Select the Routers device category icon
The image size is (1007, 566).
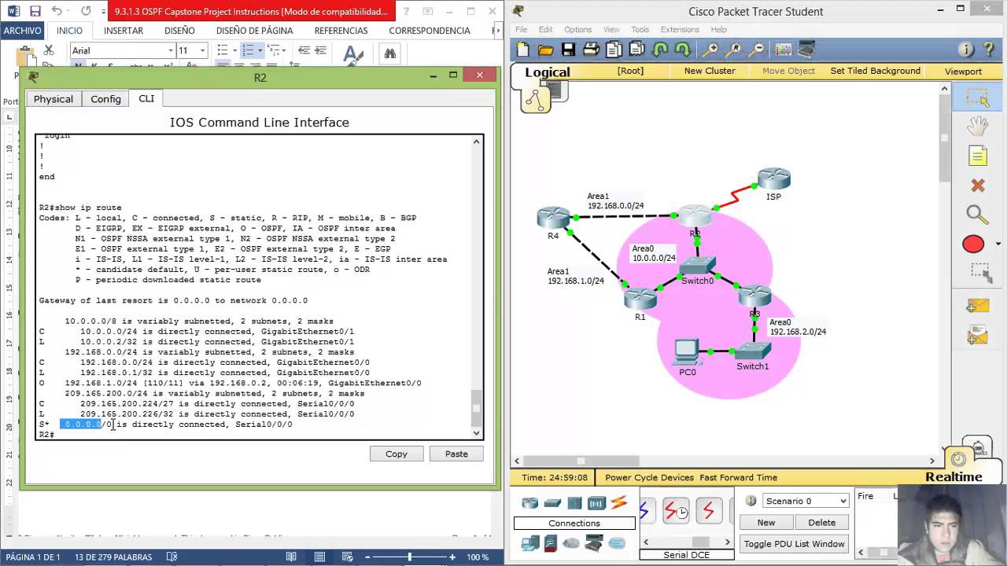[530, 503]
